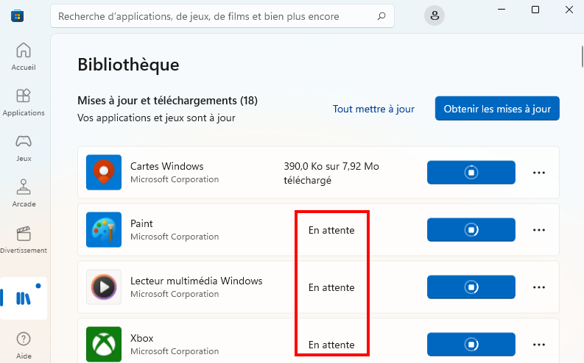The image size is (584, 363).
Task: Open the user account profile button
Action: [x=435, y=15]
